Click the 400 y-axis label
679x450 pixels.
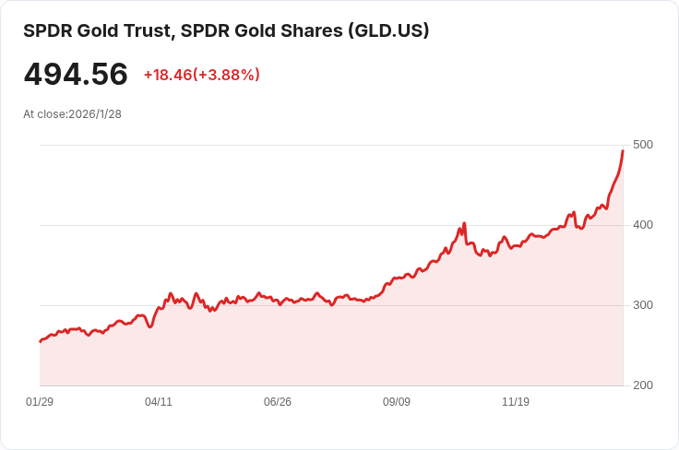pyautogui.click(x=643, y=225)
